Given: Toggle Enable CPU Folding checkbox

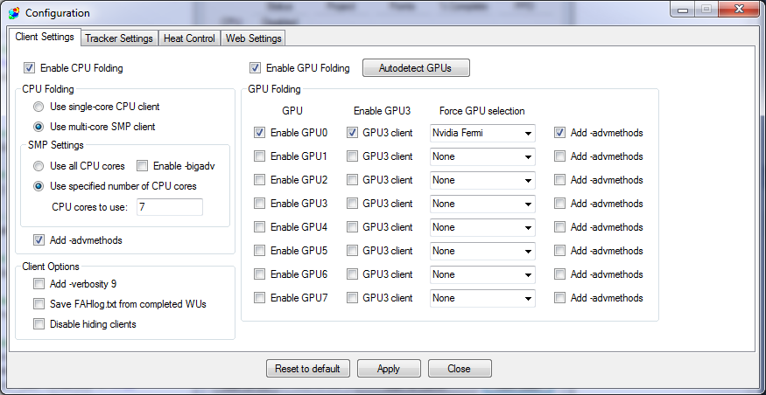Looking at the screenshot, I should pos(30,68).
